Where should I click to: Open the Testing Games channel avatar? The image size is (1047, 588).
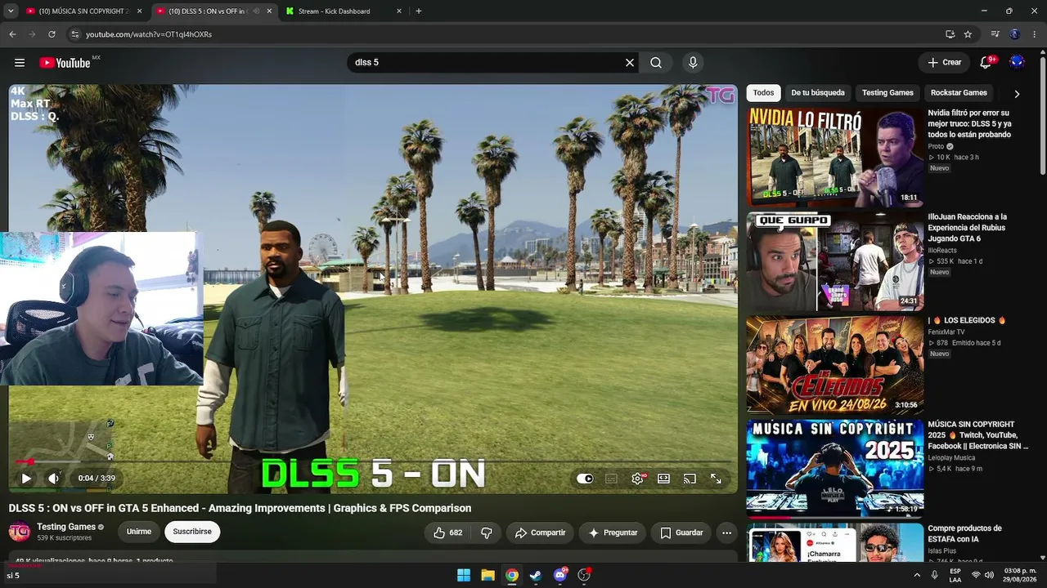[20, 532]
